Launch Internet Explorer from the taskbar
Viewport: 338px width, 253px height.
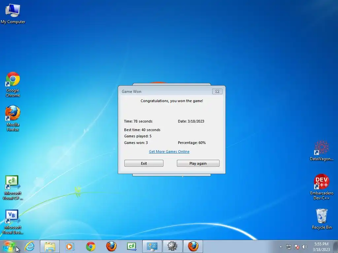click(x=29, y=246)
